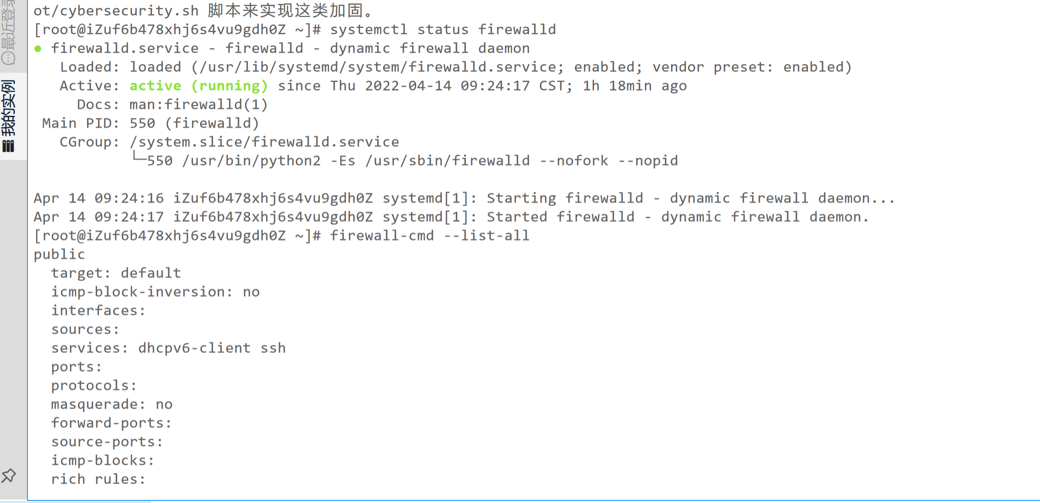Click the 'public' zone name in output

click(x=59, y=255)
